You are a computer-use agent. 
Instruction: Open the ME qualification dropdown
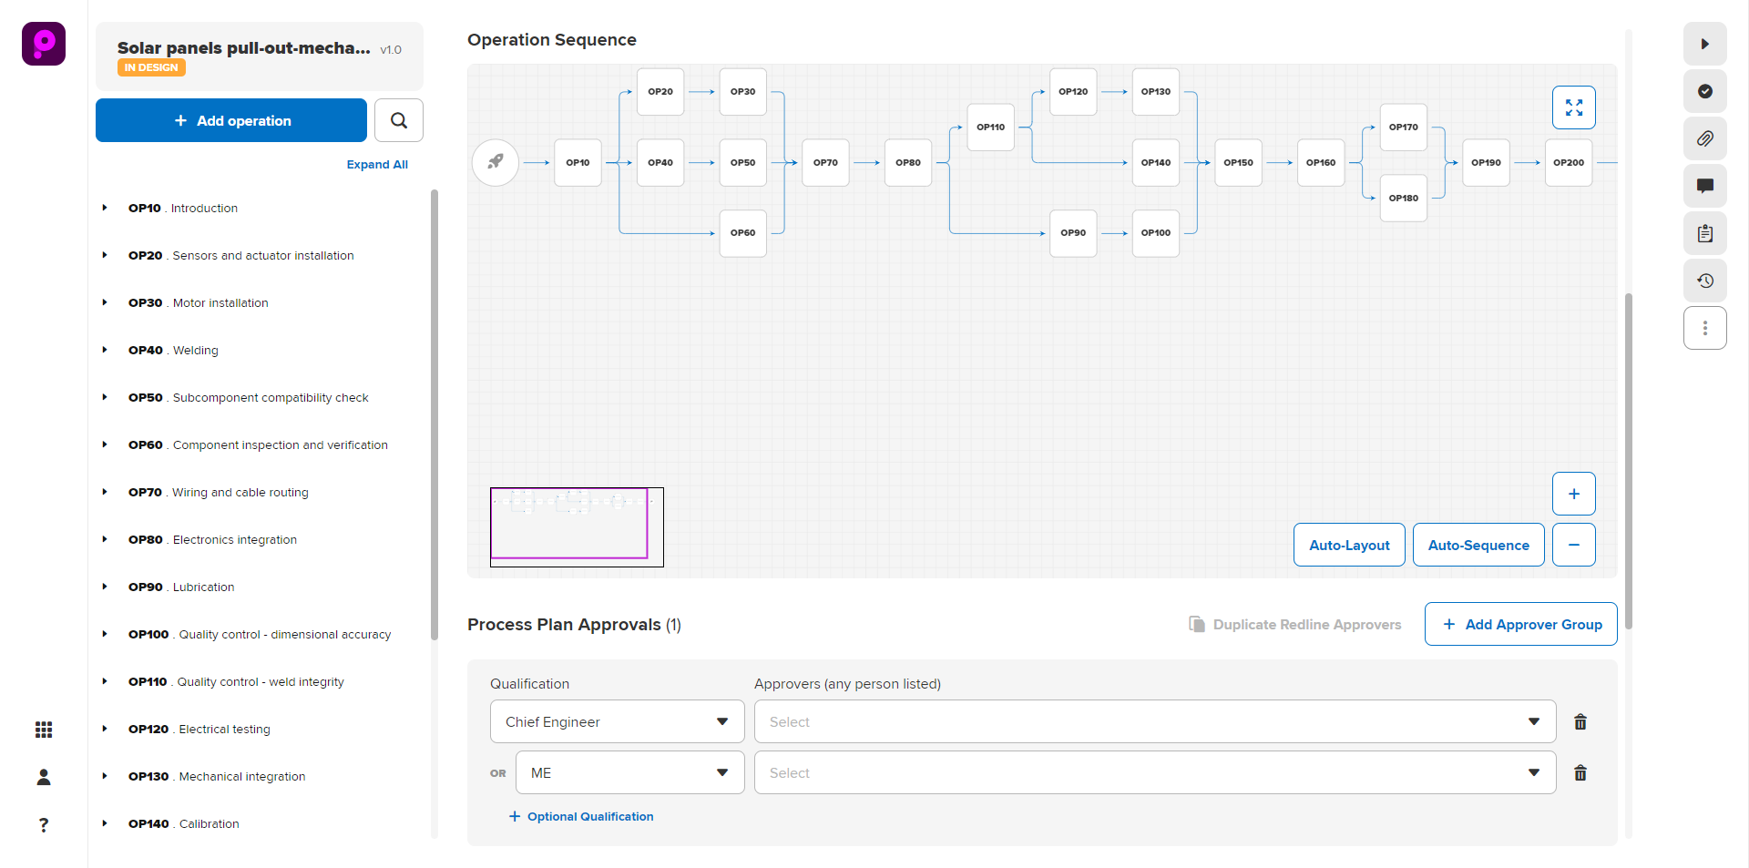(x=629, y=773)
